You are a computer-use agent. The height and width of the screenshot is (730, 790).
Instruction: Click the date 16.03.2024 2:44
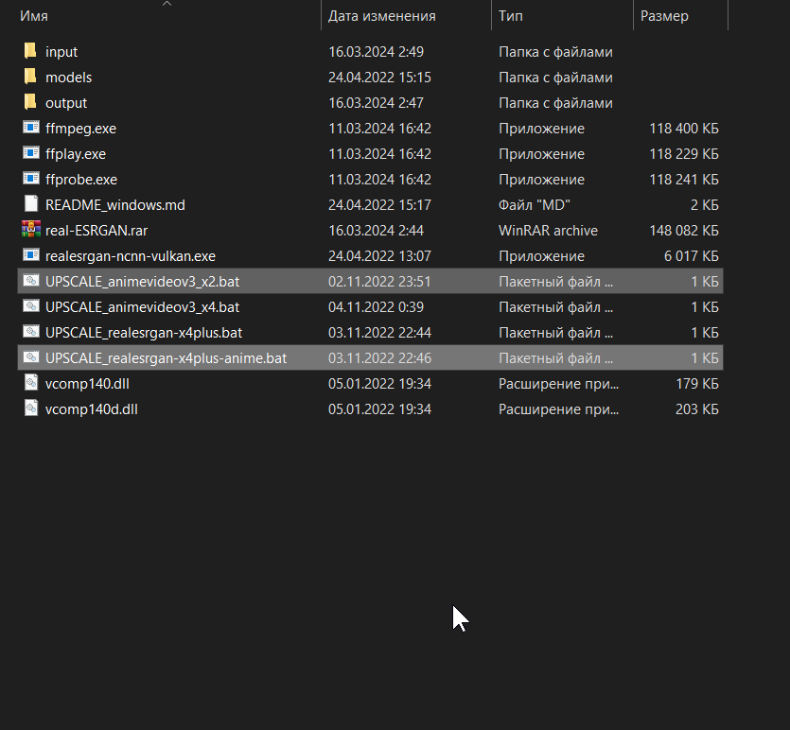[x=376, y=231]
